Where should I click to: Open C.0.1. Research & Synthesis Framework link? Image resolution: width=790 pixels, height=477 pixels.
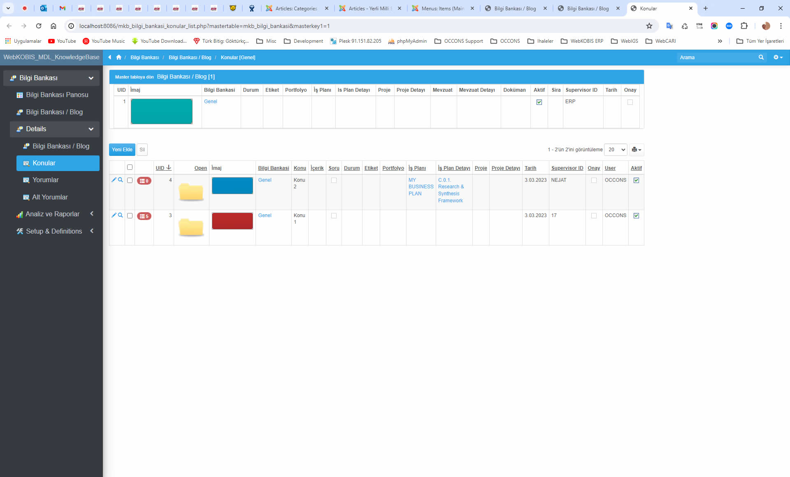(451, 190)
